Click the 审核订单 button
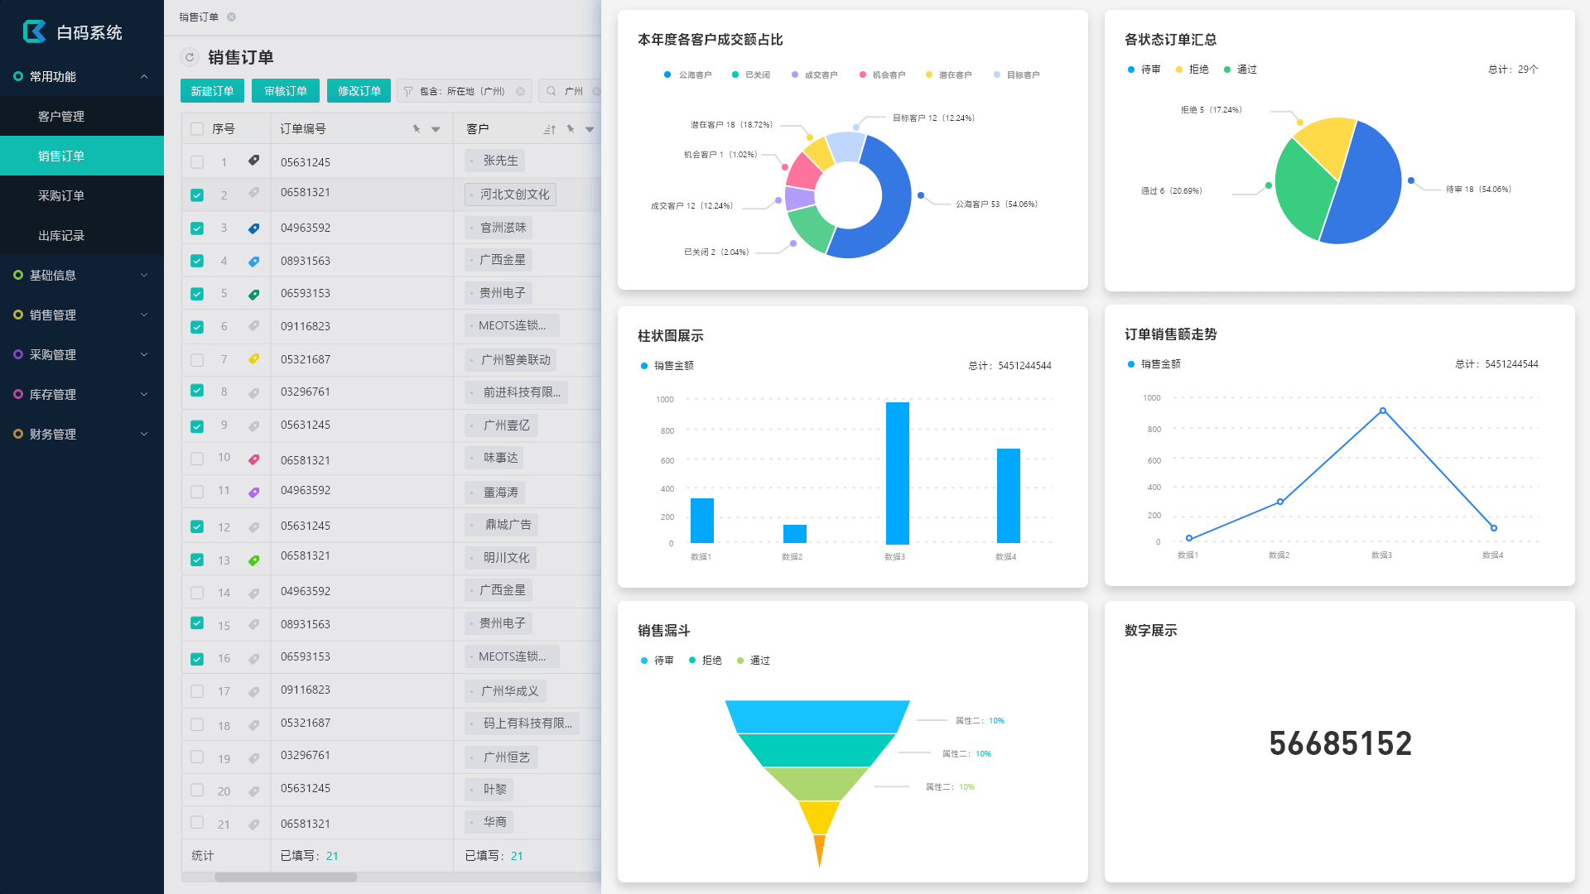 (286, 91)
